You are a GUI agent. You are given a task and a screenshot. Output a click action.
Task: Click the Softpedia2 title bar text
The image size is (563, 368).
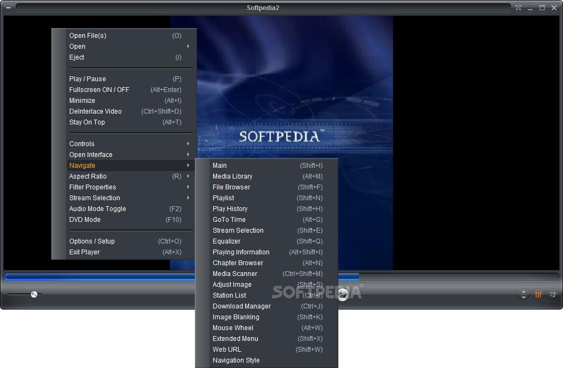pyautogui.click(x=263, y=8)
